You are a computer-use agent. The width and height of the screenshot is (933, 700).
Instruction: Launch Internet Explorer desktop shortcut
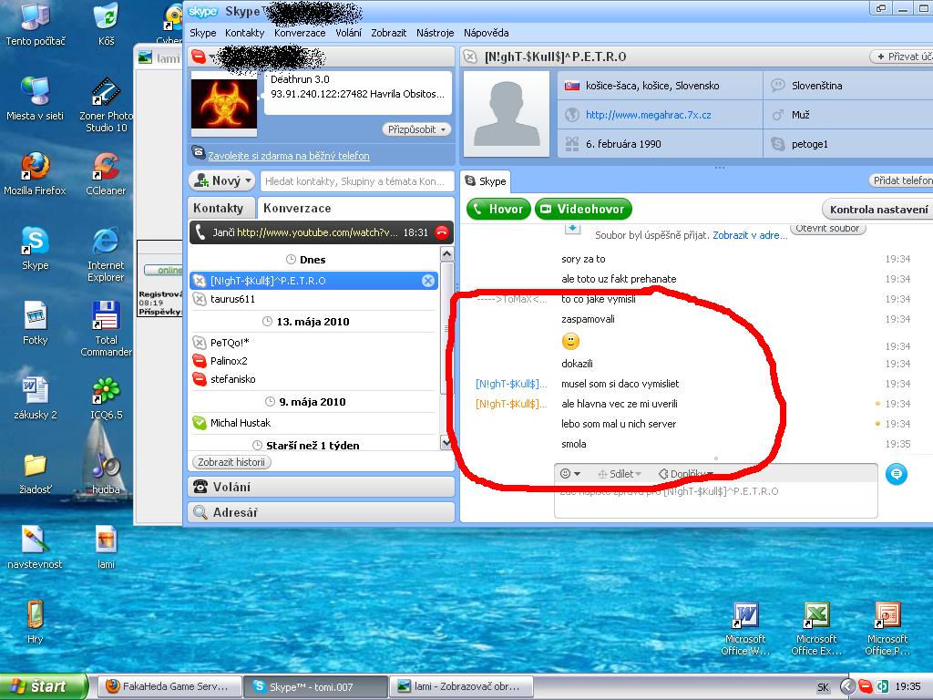coord(106,254)
